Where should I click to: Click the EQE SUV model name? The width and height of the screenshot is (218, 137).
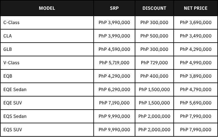pyautogui.click(x=13, y=103)
